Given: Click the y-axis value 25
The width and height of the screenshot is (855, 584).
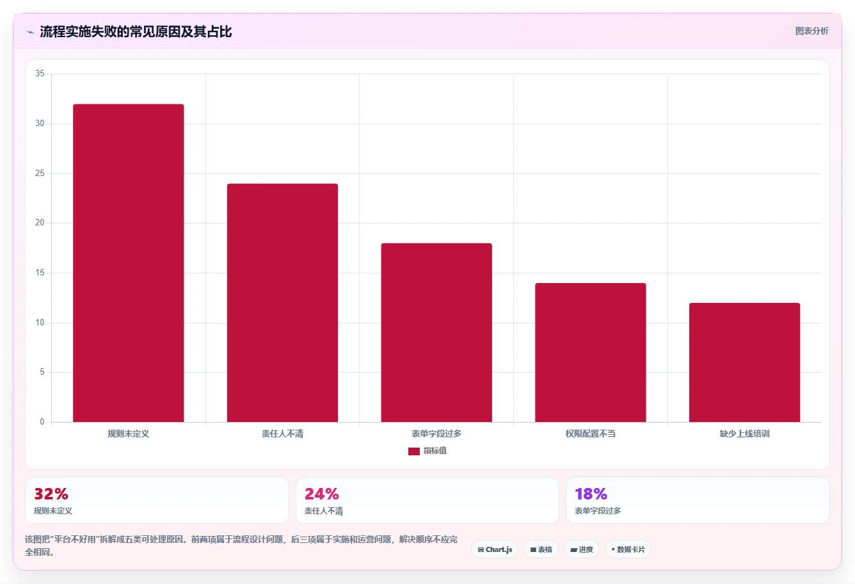Looking at the screenshot, I should coord(40,174).
